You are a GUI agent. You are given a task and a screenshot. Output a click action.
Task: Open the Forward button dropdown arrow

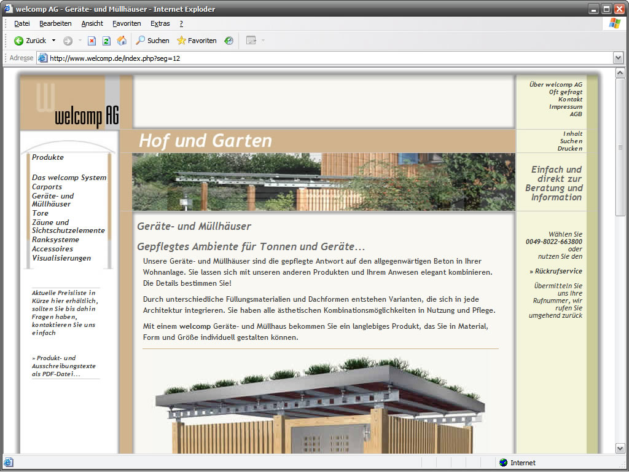(x=80, y=41)
